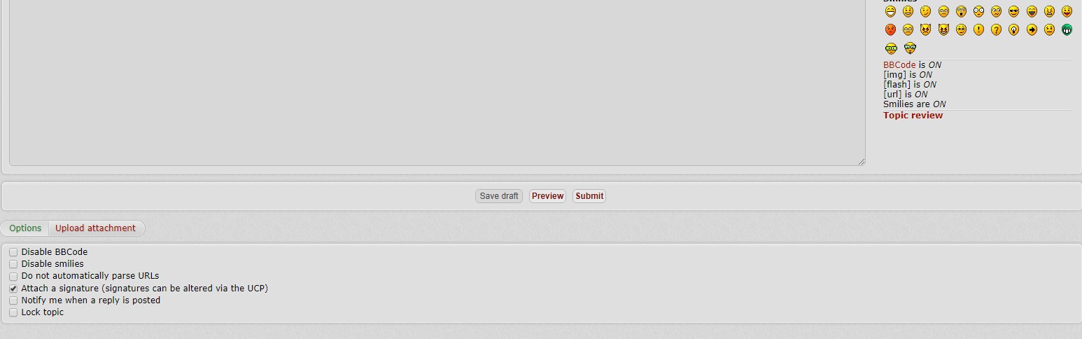Insert the red embarrassed smiley
This screenshot has height=339, width=1082.
tap(890, 29)
